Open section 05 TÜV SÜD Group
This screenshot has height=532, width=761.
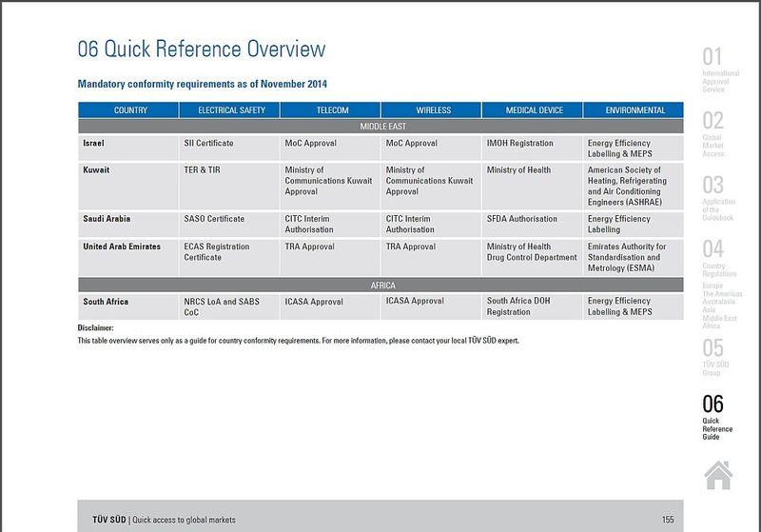point(715,357)
